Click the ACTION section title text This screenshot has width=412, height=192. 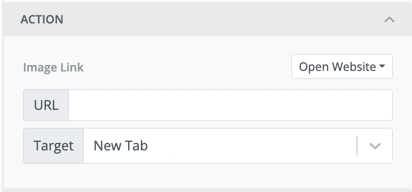coord(42,20)
